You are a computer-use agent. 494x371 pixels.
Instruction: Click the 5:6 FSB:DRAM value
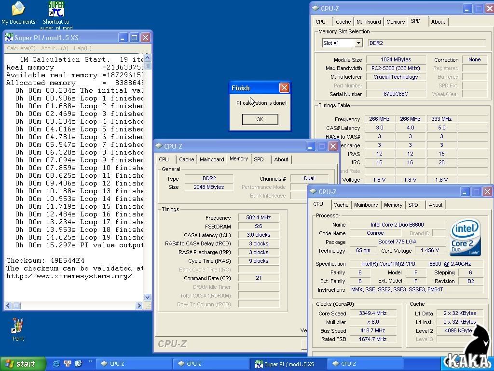259,226
